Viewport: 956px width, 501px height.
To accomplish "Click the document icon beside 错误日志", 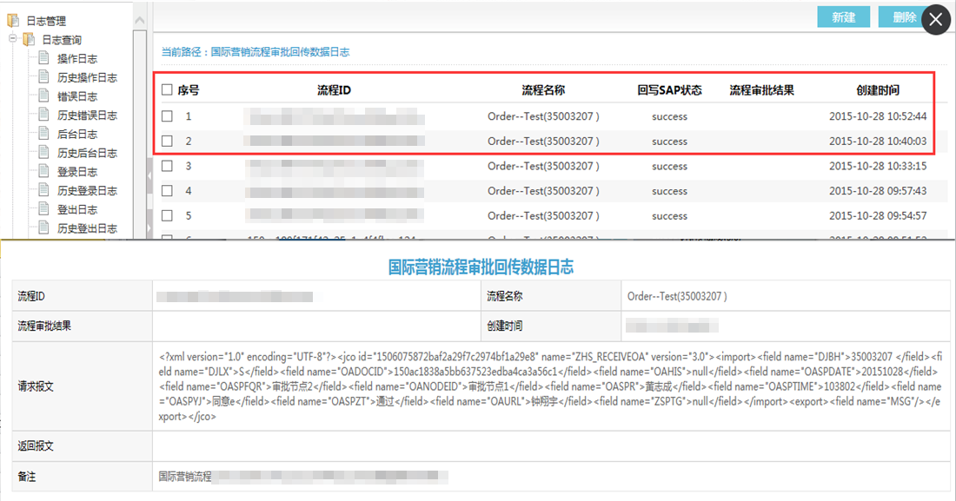I will (45, 96).
